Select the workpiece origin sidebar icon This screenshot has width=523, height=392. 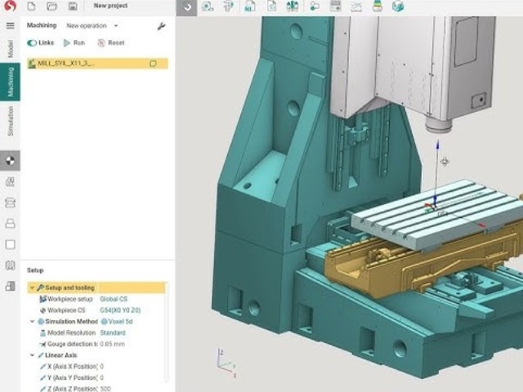(11, 161)
